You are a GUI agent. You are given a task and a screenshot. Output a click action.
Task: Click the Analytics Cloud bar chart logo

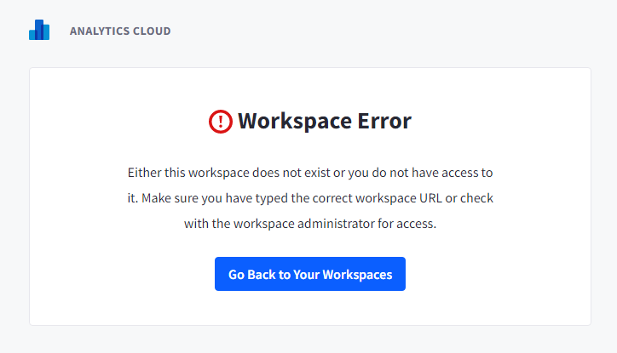39,30
